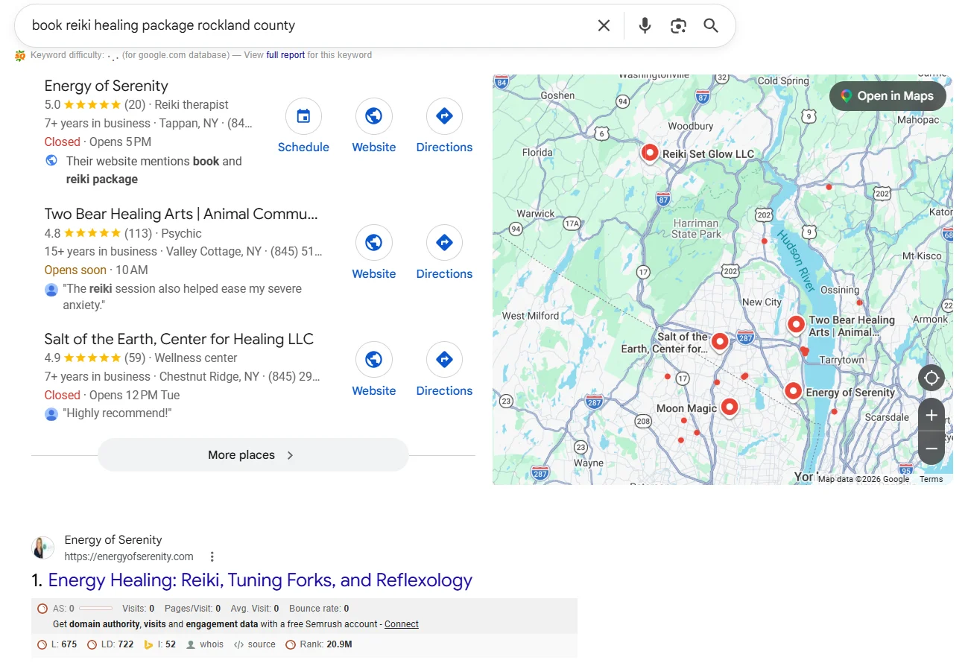Select Two Bear Healing Arts map pin
This screenshot has width=968, height=663.
(x=796, y=325)
